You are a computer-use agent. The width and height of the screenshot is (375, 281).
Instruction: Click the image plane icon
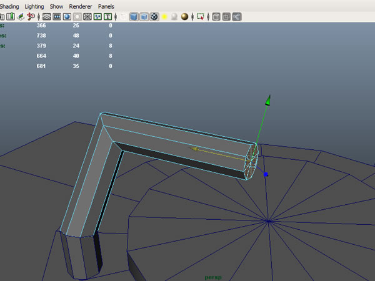(x=20, y=16)
